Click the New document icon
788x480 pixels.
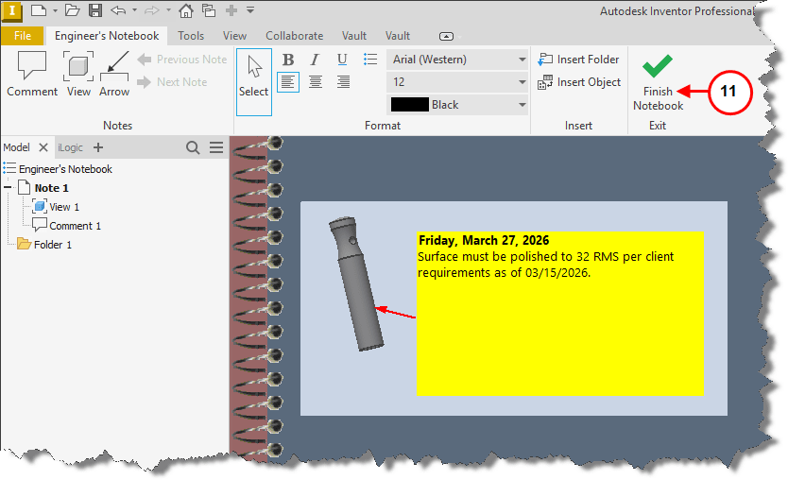point(38,10)
